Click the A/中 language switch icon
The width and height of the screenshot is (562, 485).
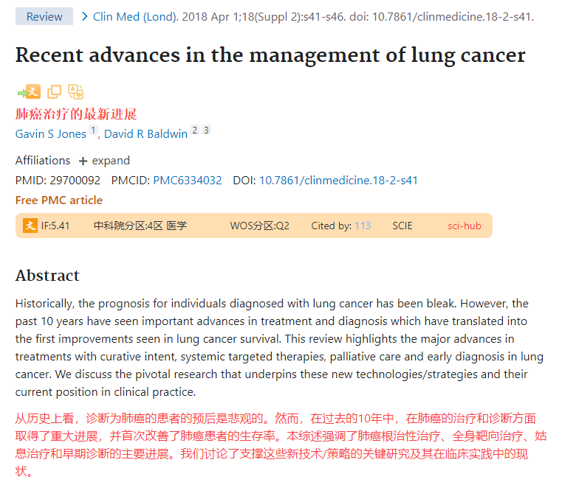click(x=75, y=92)
